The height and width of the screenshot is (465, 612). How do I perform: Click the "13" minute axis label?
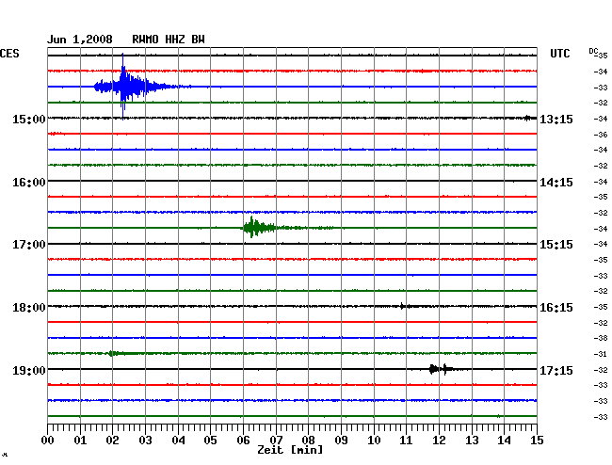(472, 441)
